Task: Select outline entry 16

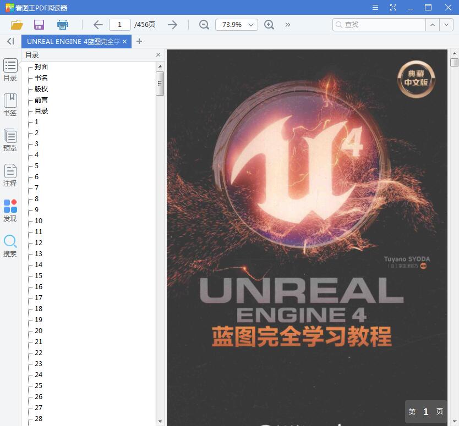Action: click(39, 287)
